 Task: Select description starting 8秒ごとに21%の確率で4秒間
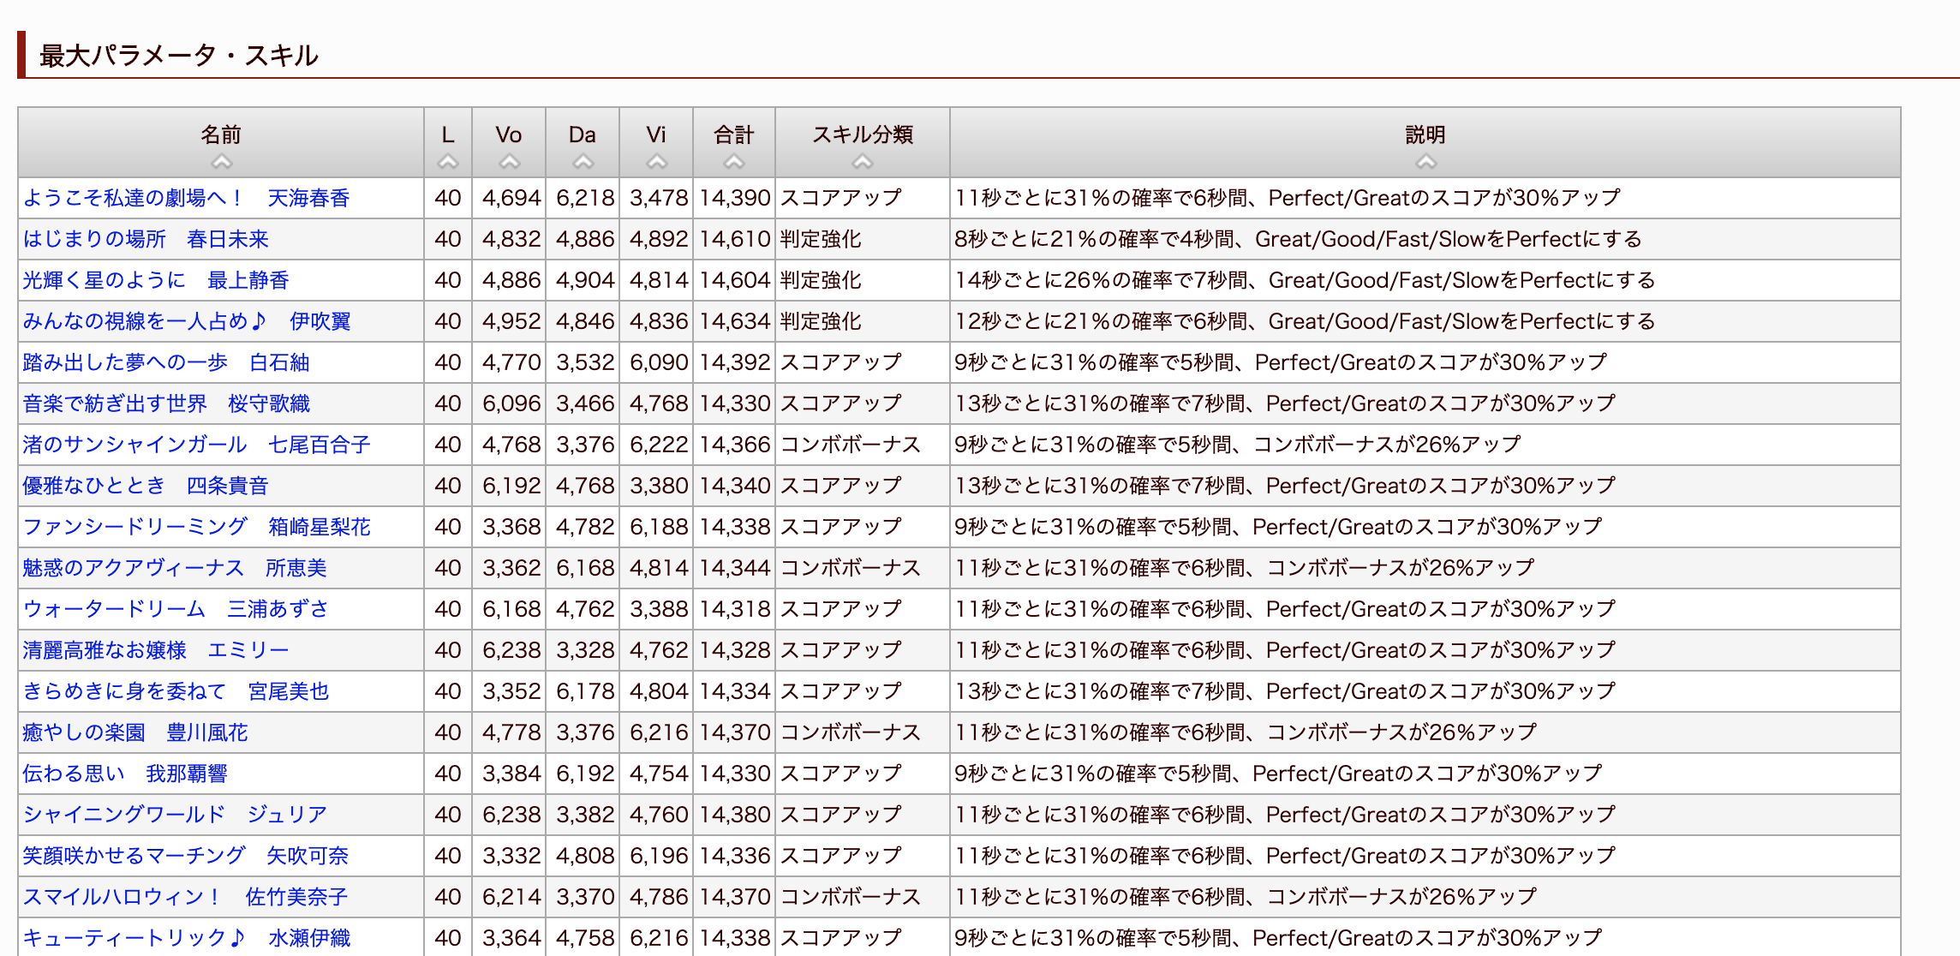click(1298, 239)
